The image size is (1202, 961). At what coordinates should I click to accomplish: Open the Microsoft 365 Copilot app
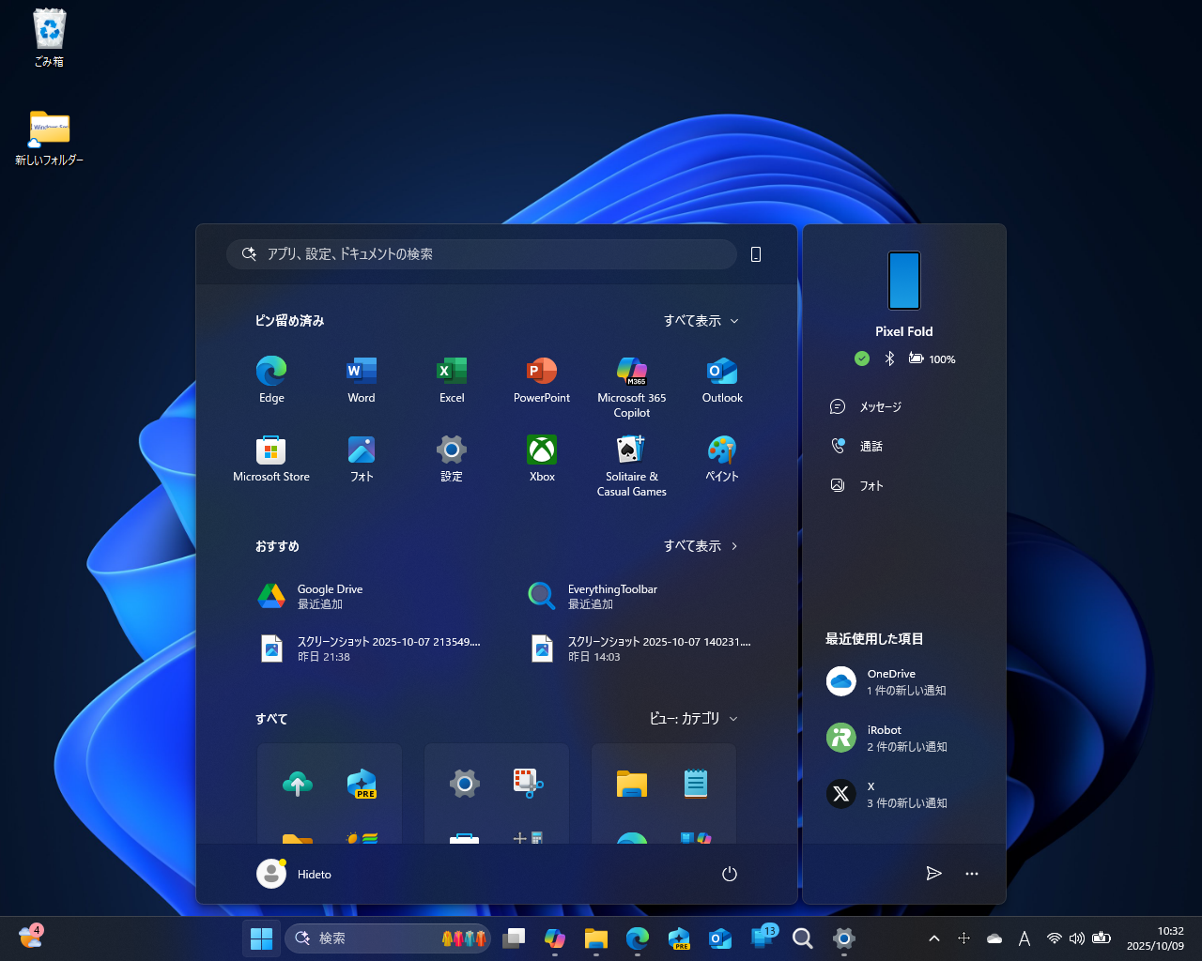[631, 379]
